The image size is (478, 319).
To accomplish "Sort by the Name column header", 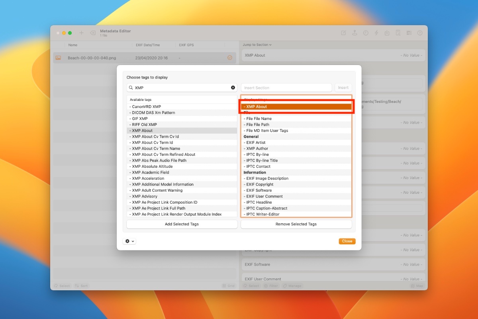I will point(99,45).
